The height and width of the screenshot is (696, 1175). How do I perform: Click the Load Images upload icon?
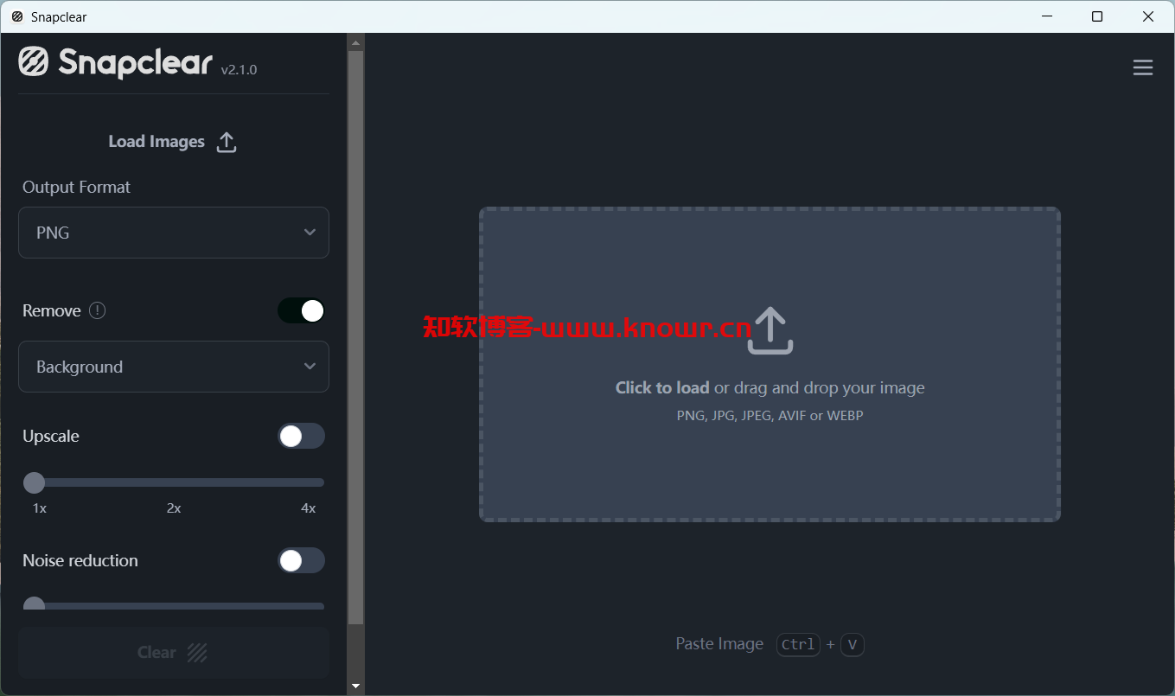(x=227, y=142)
